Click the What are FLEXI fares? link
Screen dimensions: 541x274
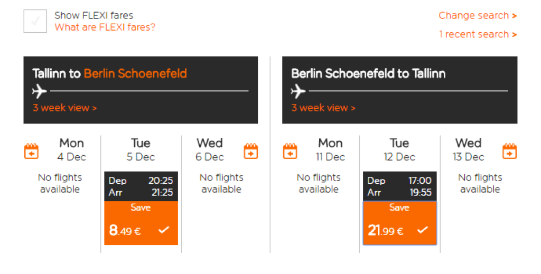click(x=105, y=27)
